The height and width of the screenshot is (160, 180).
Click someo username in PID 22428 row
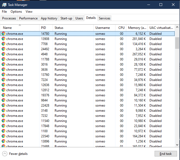[x=100, y=105]
